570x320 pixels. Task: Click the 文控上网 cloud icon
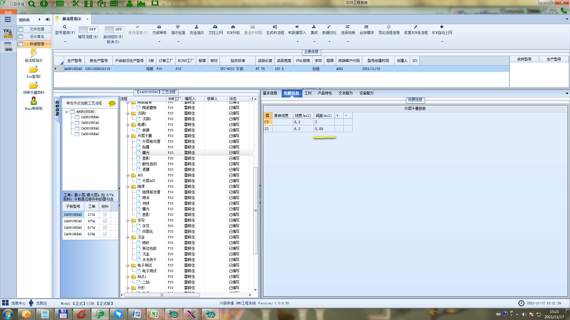point(215,27)
